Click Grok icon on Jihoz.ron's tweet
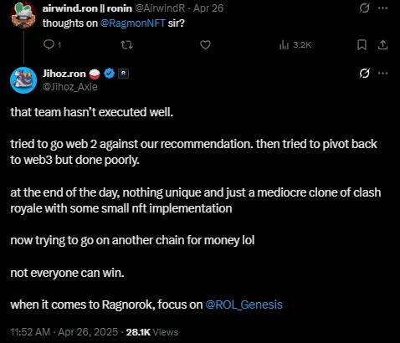Image resolution: width=400 pixels, height=343 pixels. click(364, 74)
